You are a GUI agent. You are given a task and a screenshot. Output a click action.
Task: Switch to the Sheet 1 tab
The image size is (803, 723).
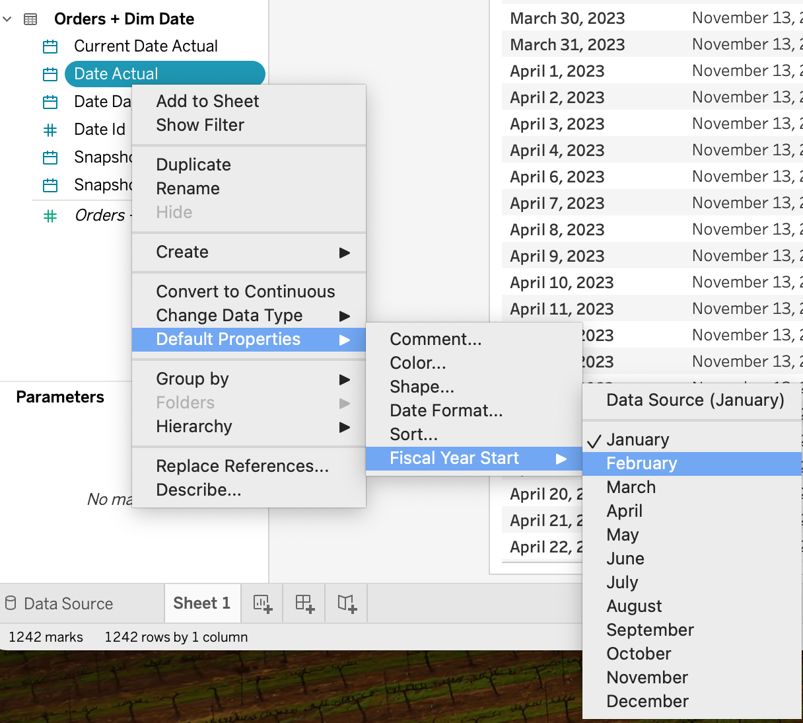[x=202, y=603]
